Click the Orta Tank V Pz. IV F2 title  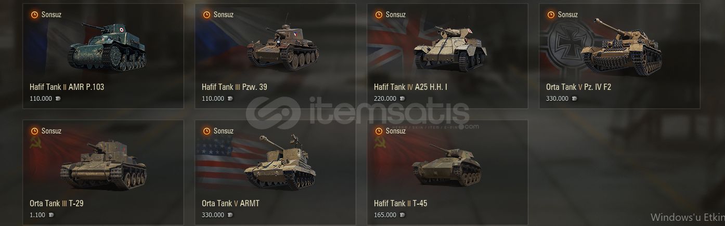(578, 87)
